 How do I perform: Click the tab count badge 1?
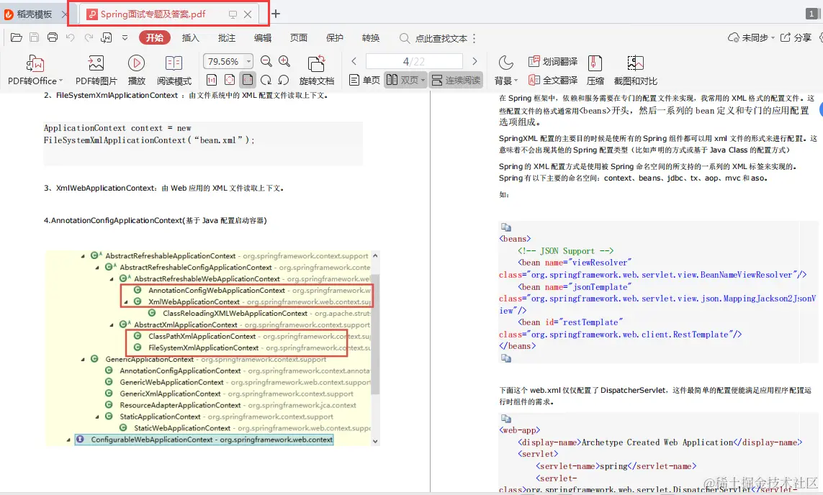pos(811,14)
